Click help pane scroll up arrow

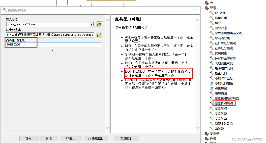(198, 20)
